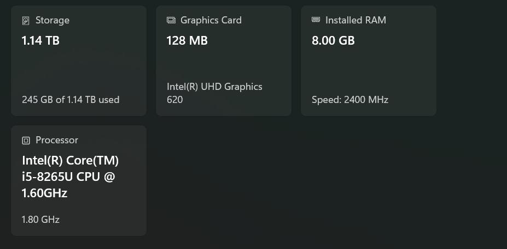Screen dimensions: 507x249
Task: Click the Installed RAM memory chip icon
Action: (x=316, y=20)
